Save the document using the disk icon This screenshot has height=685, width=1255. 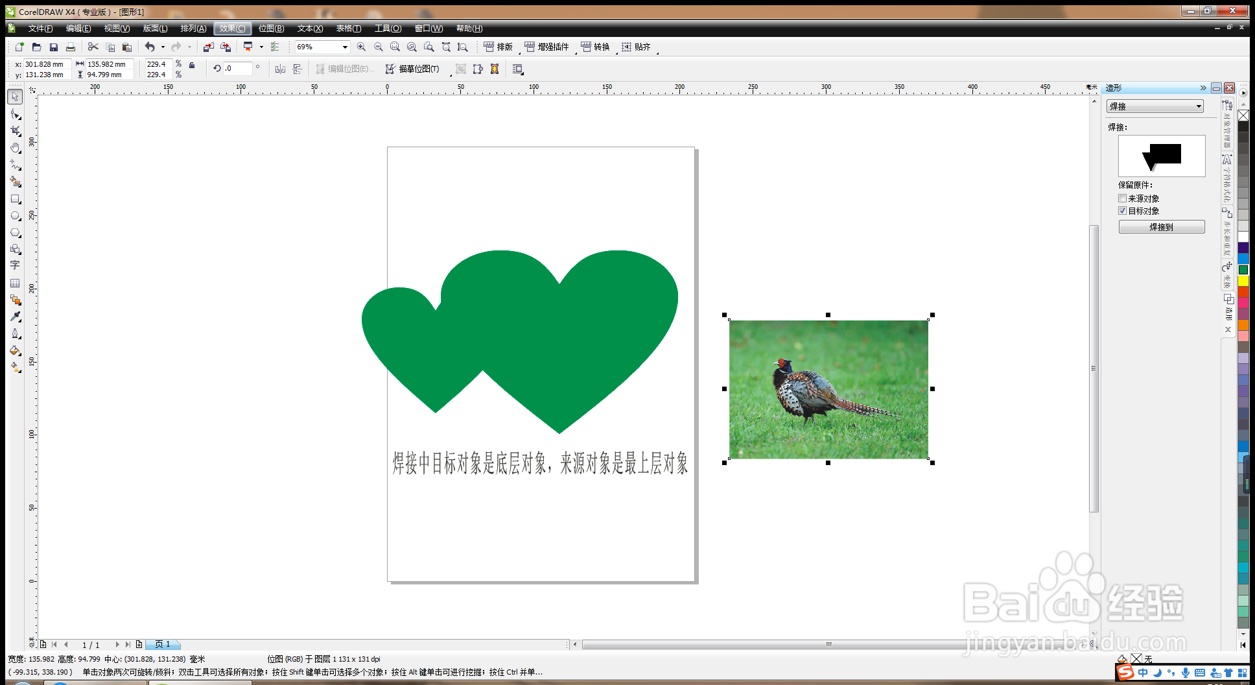pyautogui.click(x=54, y=47)
